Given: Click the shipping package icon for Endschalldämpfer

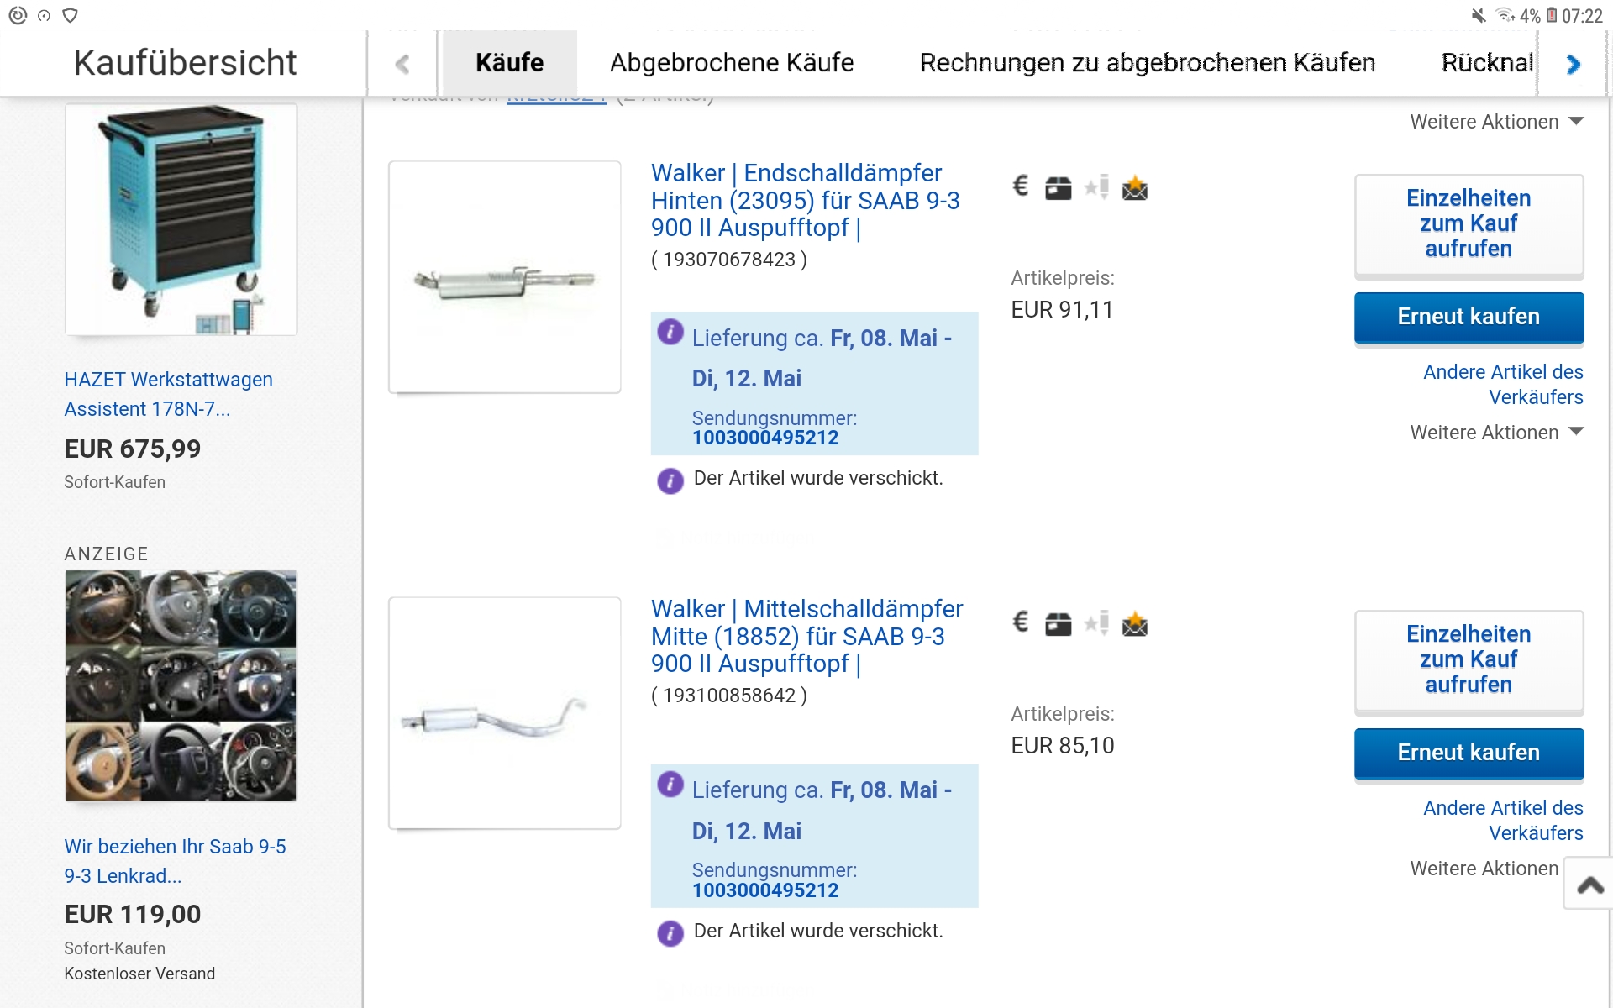Looking at the screenshot, I should point(1058,188).
